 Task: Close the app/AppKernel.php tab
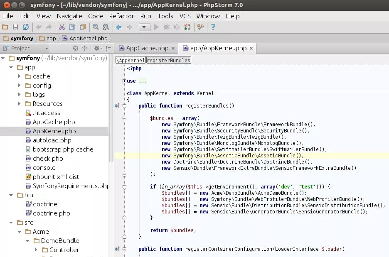click(x=251, y=48)
